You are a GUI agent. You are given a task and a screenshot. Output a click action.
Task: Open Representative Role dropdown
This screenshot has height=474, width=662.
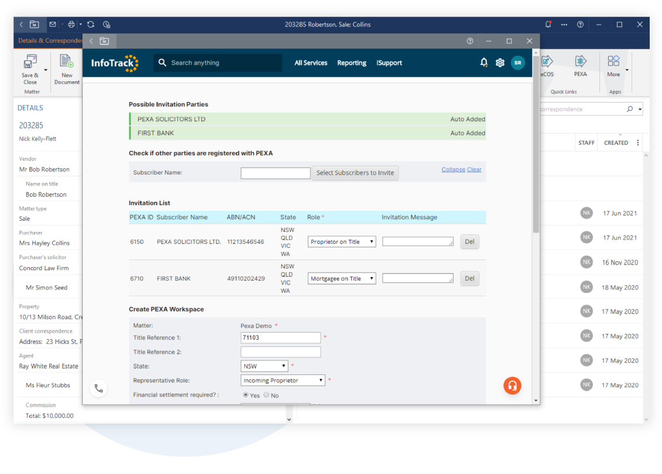[x=283, y=380]
